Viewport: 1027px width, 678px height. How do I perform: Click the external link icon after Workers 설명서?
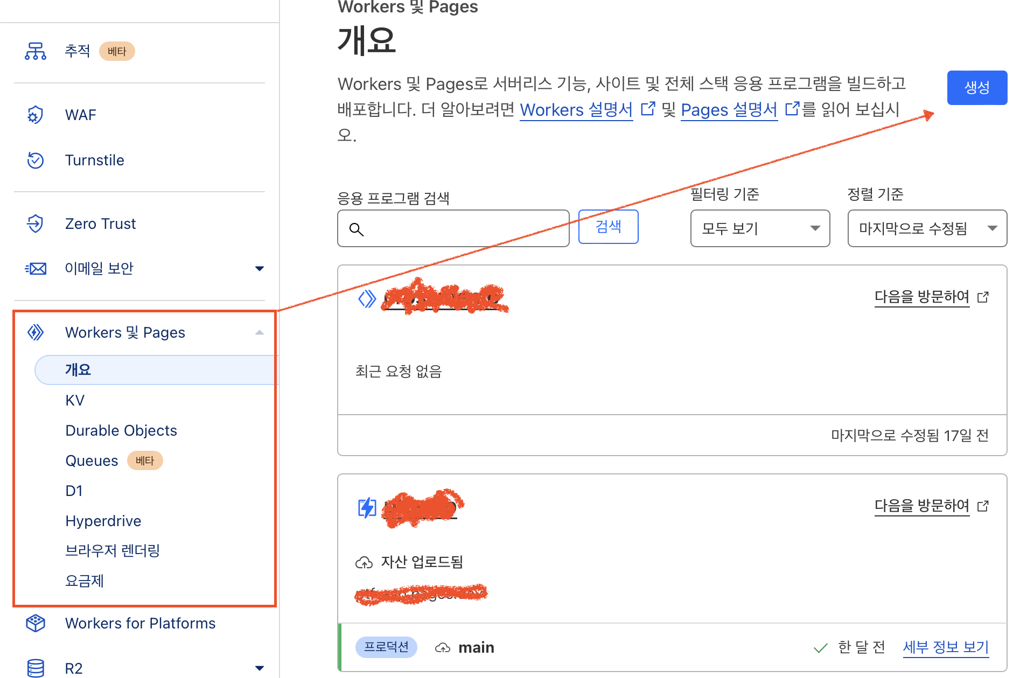pos(648,109)
